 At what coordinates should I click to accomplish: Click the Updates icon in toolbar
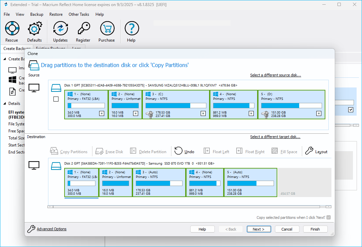pos(61,29)
